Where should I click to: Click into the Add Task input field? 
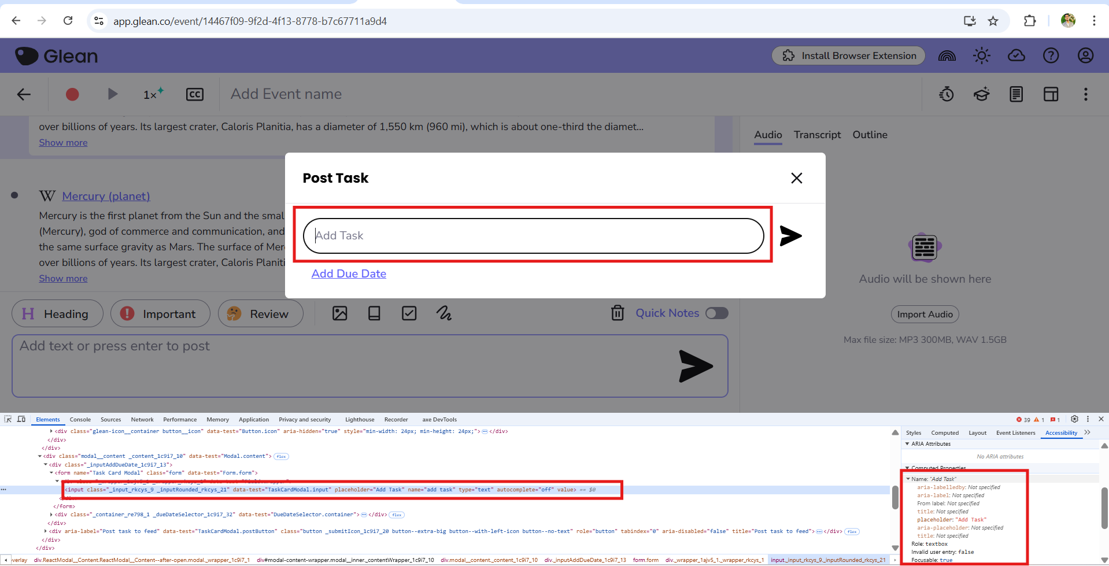click(x=533, y=236)
